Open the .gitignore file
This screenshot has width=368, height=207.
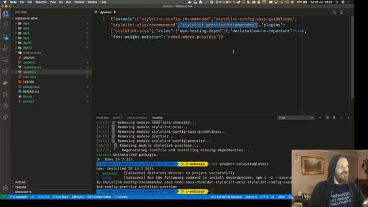click(29, 57)
